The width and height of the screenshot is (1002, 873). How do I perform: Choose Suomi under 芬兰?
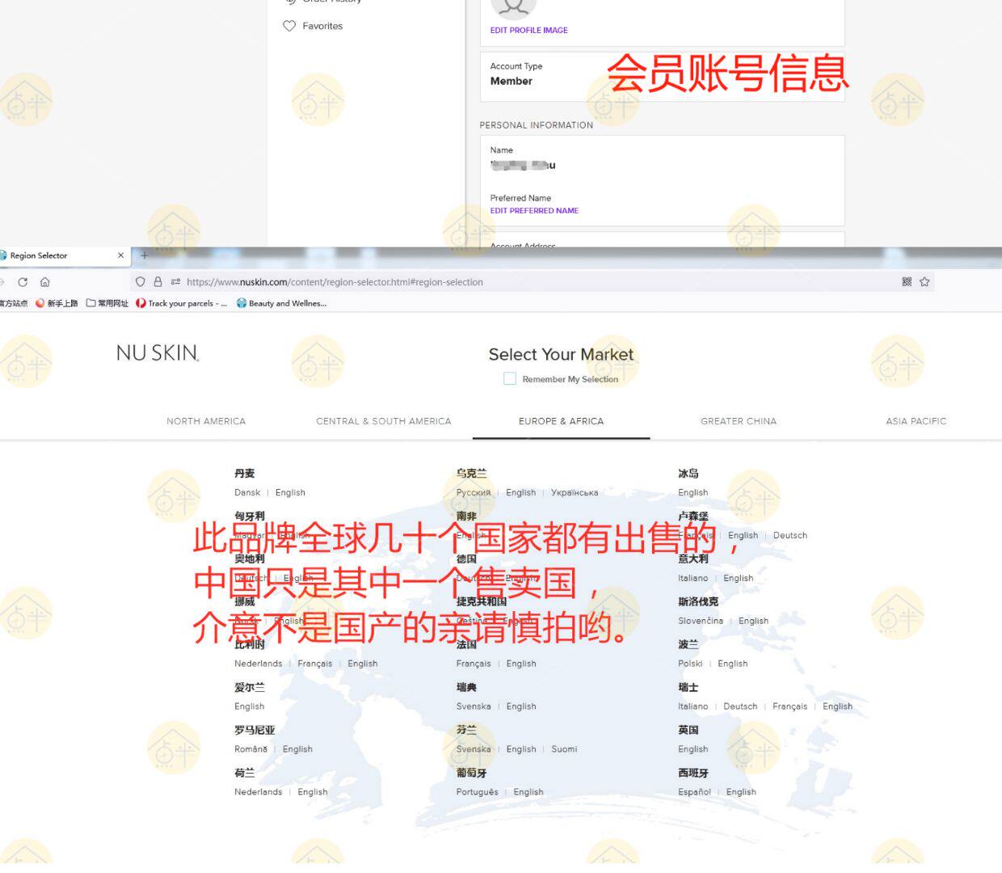(x=564, y=750)
